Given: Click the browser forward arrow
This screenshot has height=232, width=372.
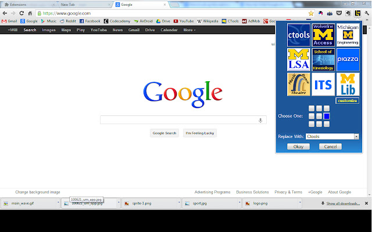Looking at the screenshot, I should tap(13, 13).
